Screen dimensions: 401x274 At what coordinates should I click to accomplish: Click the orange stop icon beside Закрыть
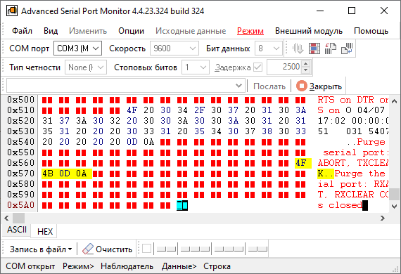[x=302, y=86]
